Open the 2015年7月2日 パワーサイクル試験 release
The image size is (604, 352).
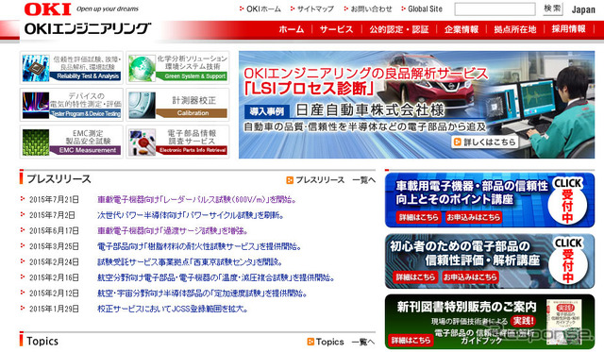pos(191,215)
